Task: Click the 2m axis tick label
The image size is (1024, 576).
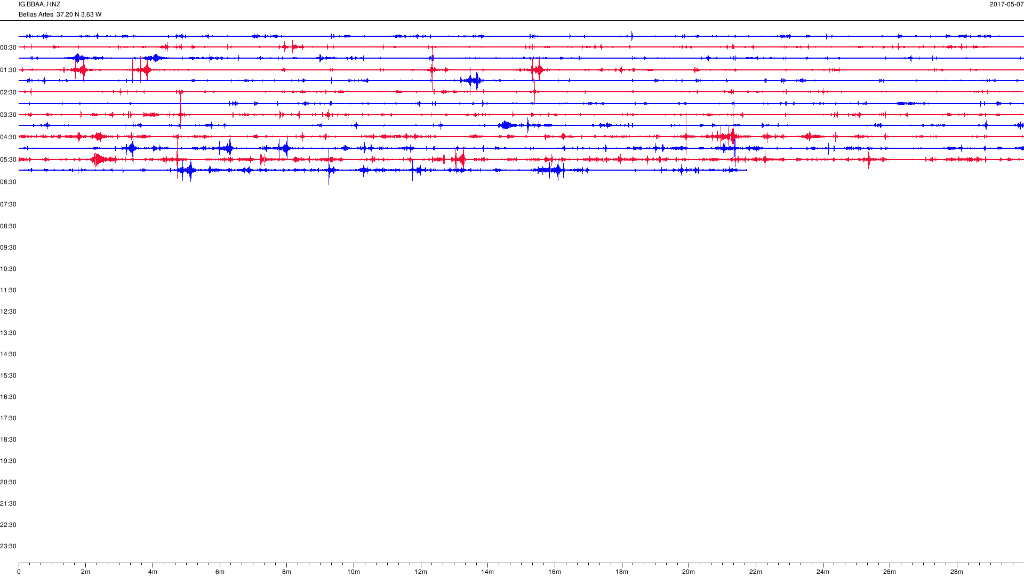Action: pos(86,572)
